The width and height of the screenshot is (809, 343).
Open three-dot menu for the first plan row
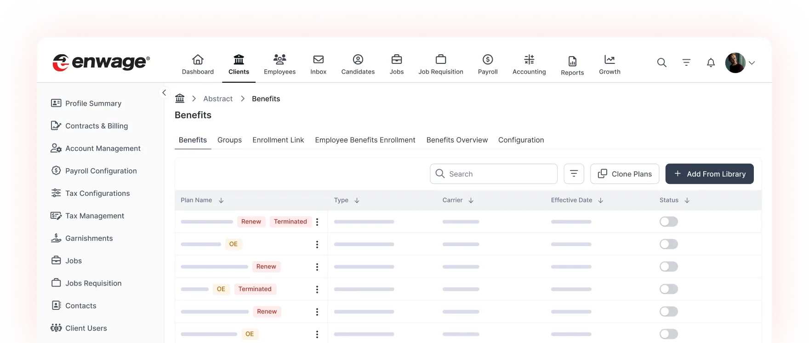pyautogui.click(x=317, y=222)
